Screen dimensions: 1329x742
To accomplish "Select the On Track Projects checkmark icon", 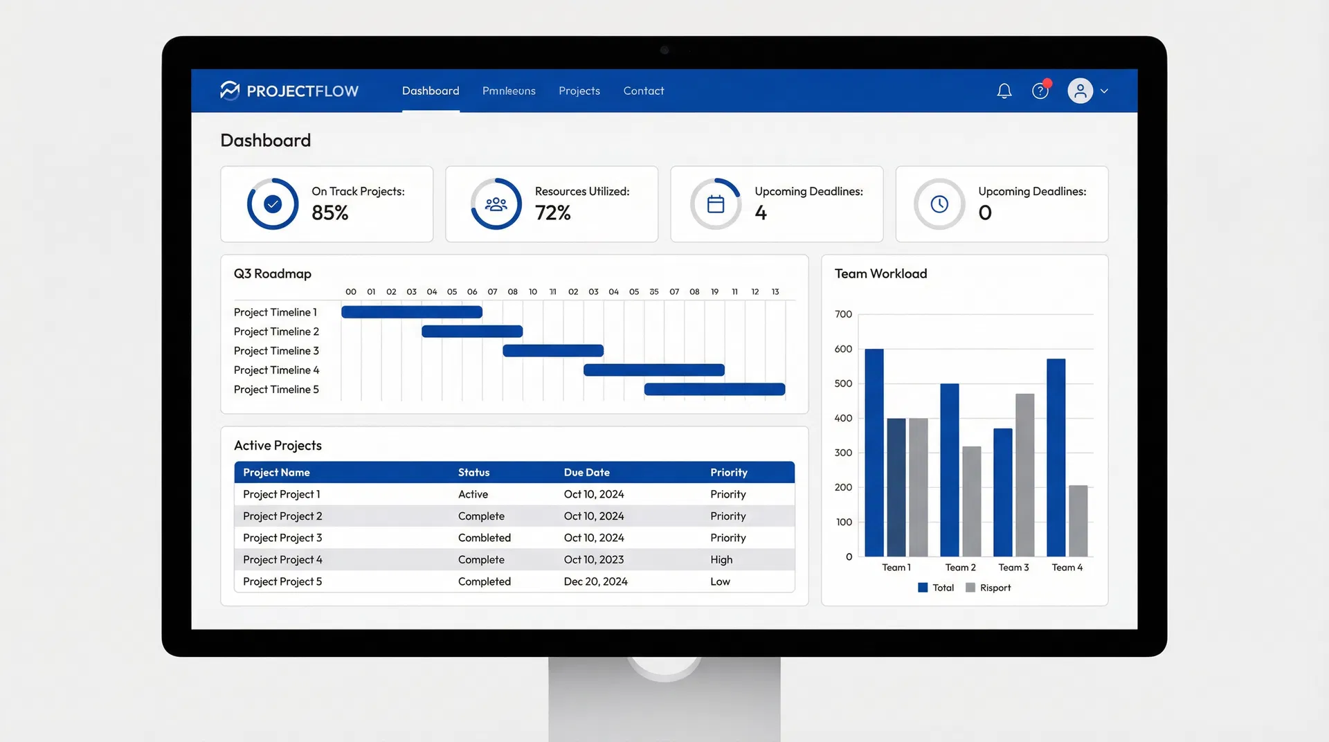I will click(273, 204).
